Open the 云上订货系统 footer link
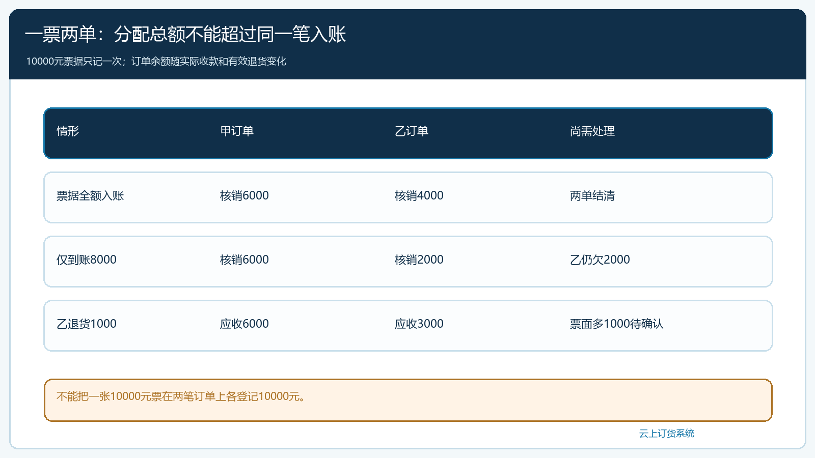 point(667,434)
